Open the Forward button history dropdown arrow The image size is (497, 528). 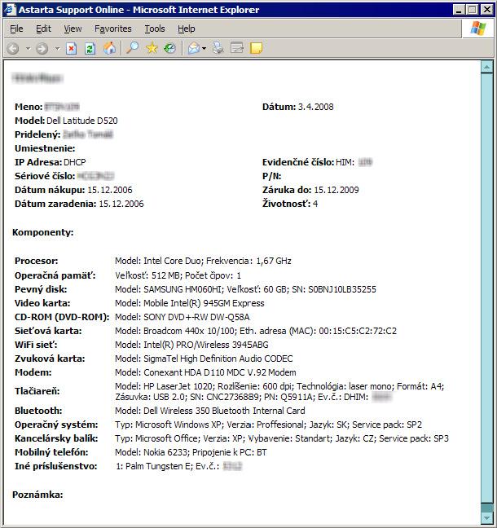[x=57, y=49]
